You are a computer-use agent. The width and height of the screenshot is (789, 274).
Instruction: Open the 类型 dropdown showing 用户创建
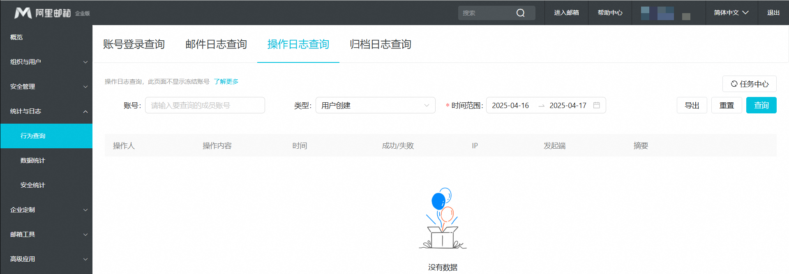pyautogui.click(x=375, y=105)
